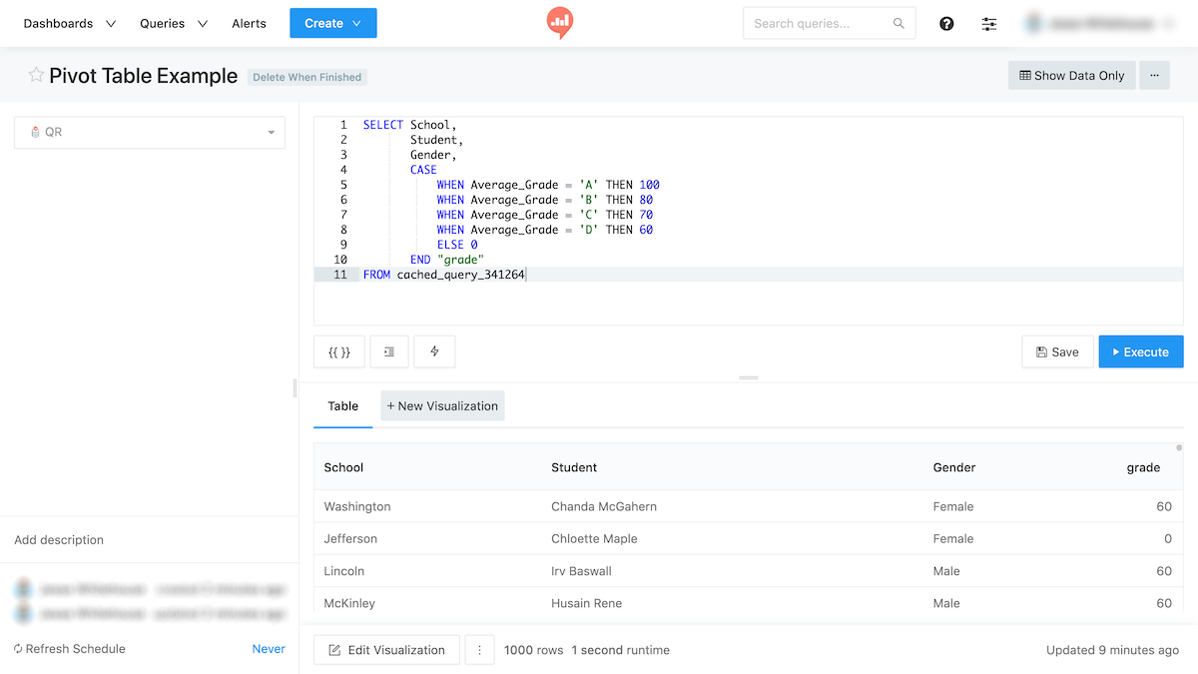Open the help question mark icon
Screen dimensions: 1198x674
(x=946, y=23)
